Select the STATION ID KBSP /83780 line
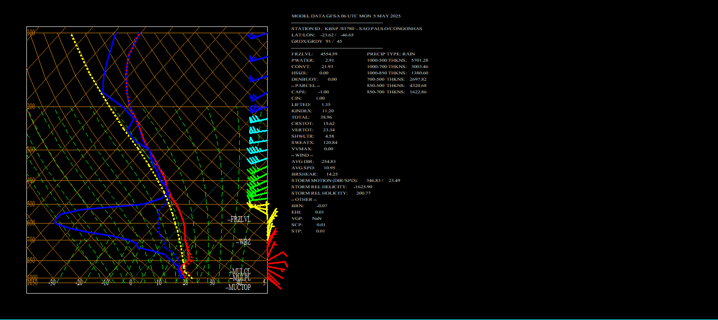 [x=357, y=28]
